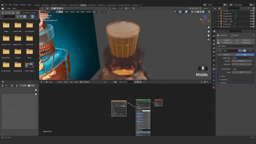Click the Toggle Stack button
Image resolution: width=256 pixels, height=144 pixels.
245,43
